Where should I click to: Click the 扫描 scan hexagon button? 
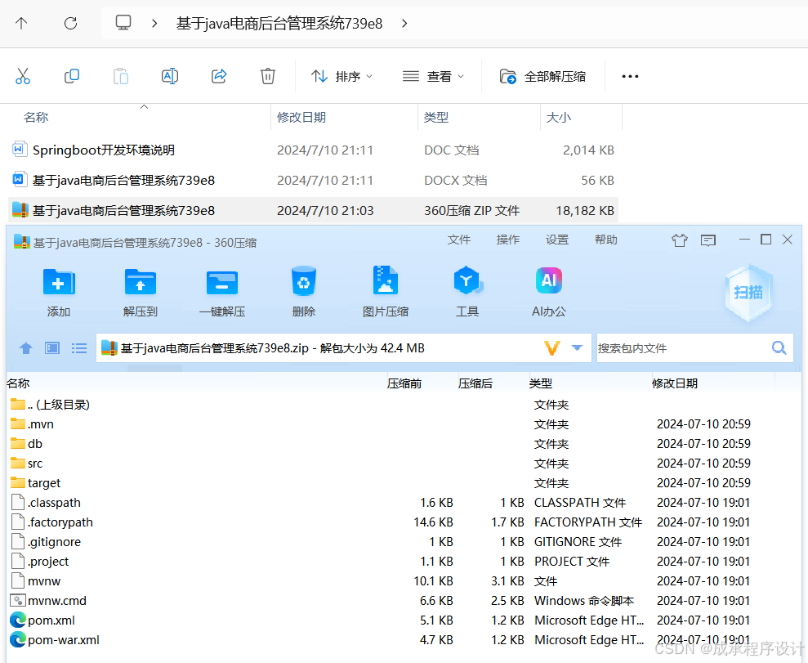[x=748, y=293]
